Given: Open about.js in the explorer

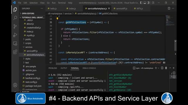Looking at the screenshot, I should [30, 24].
